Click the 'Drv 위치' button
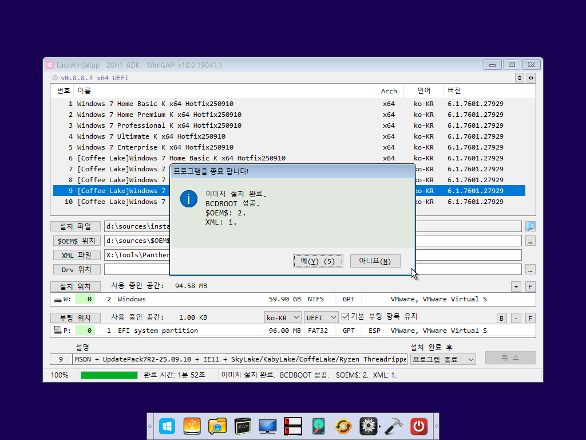The width and height of the screenshot is (586, 440). coord(77,269)
